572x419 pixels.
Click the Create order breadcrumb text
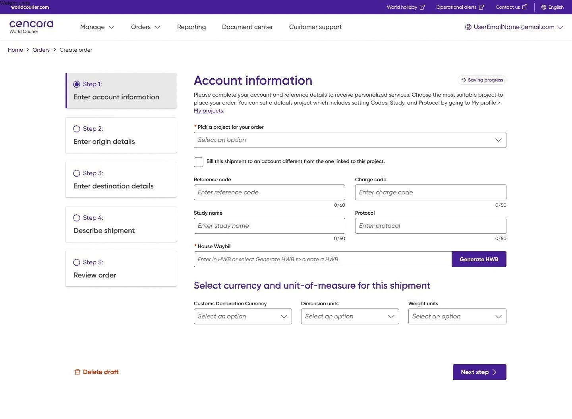click(76, 50)
